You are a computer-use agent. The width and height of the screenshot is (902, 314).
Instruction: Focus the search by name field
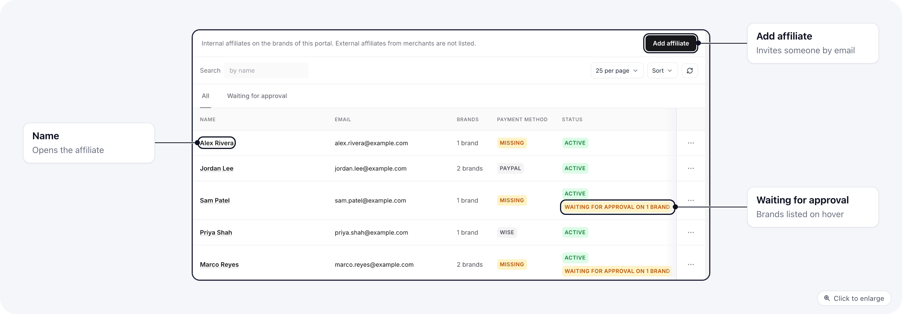266,71
